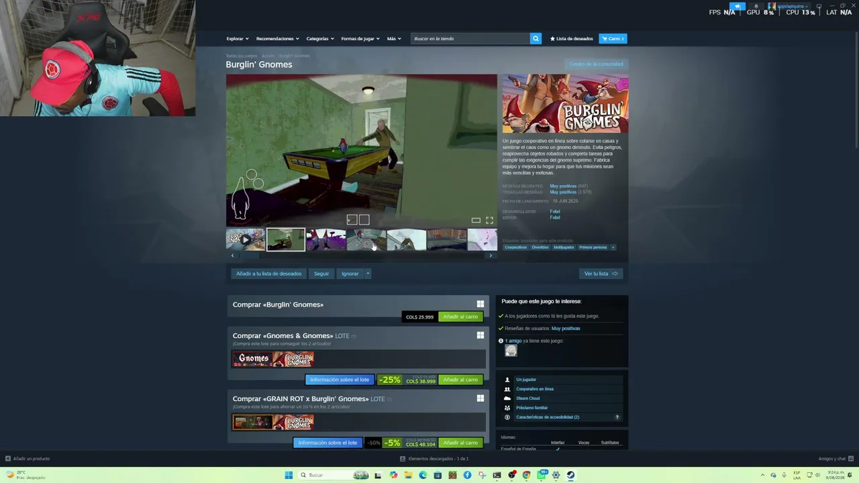The image size is (859, 483).
Task: Open Microsoft Edge from the taskbar
Action: coord(423,475)
